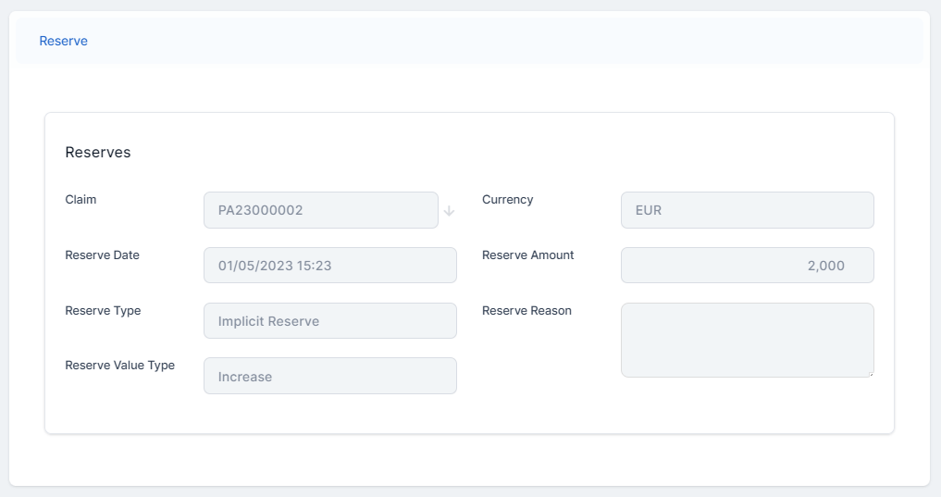
Task: Open the Reserve tab
Action: point(63,41)
